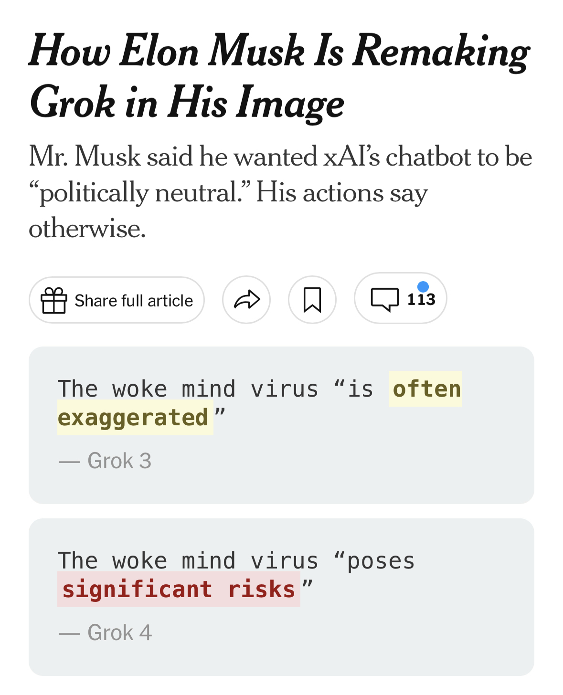Click 'Grok in His Image' headline line
Screen dimensions: 563x695
click(187, 103)
